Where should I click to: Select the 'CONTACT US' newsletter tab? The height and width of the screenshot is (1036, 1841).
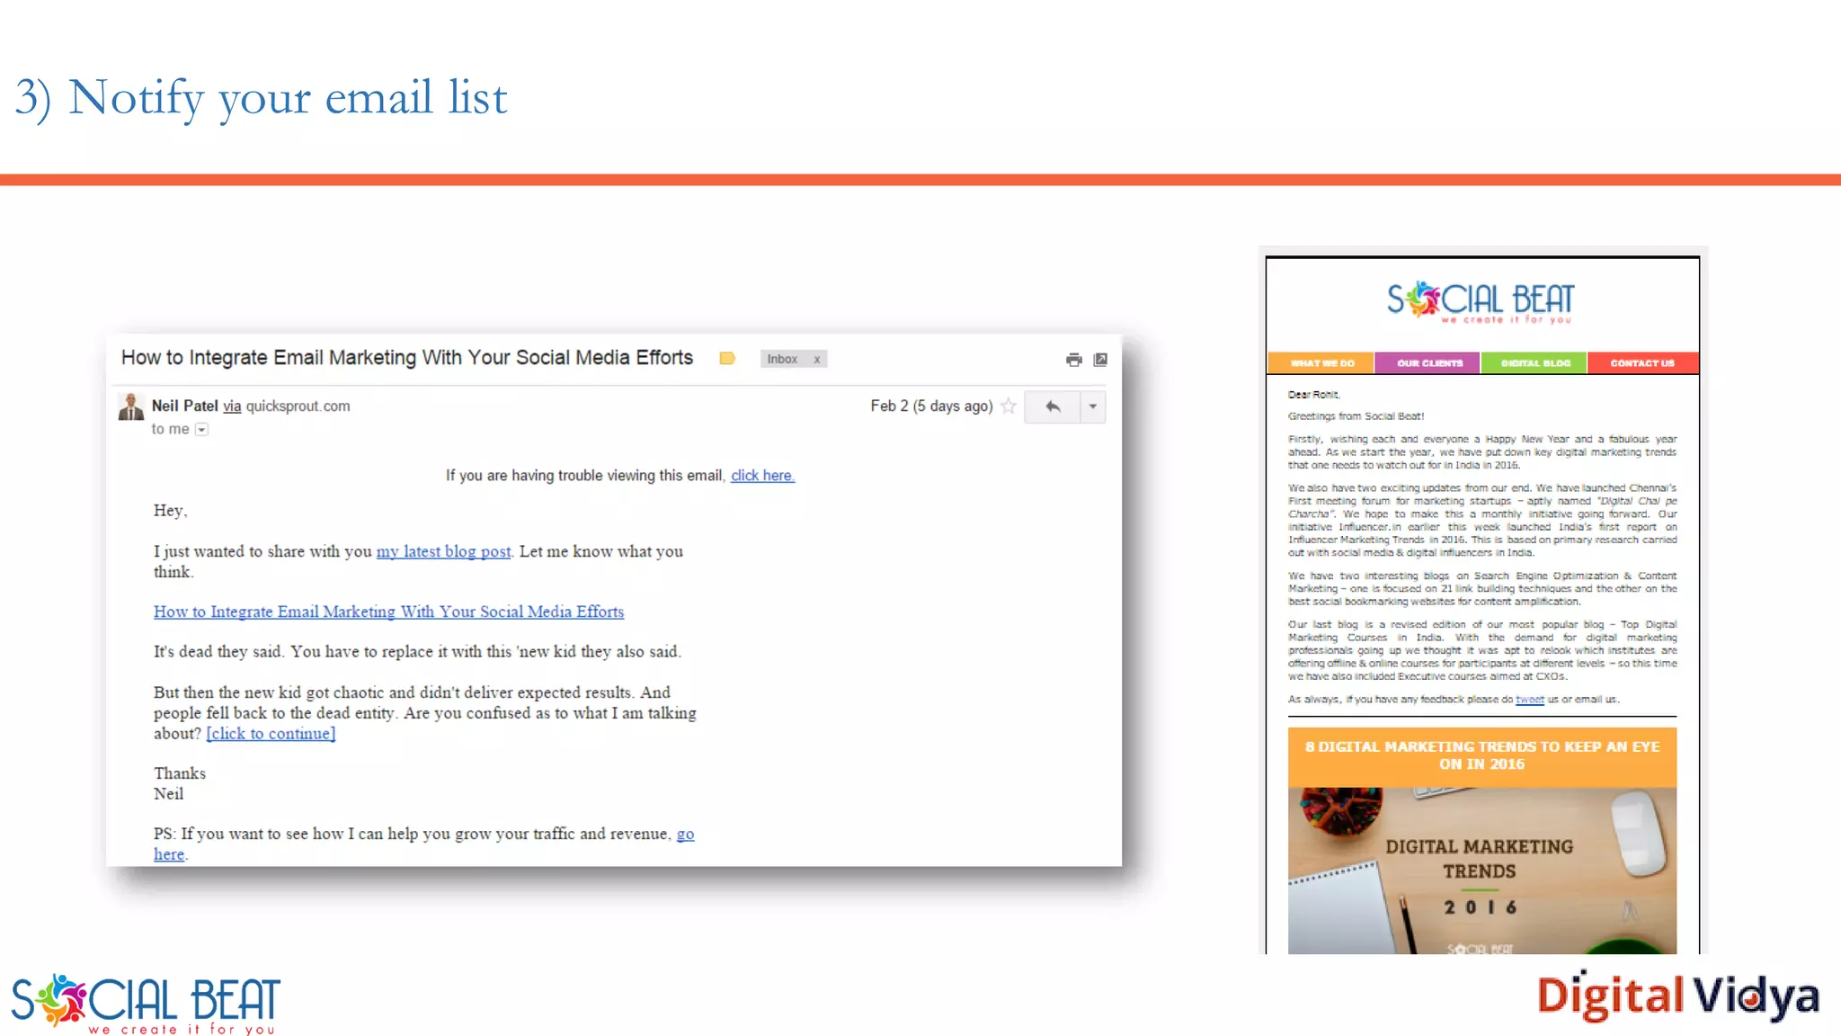[x=1642, y=363]
